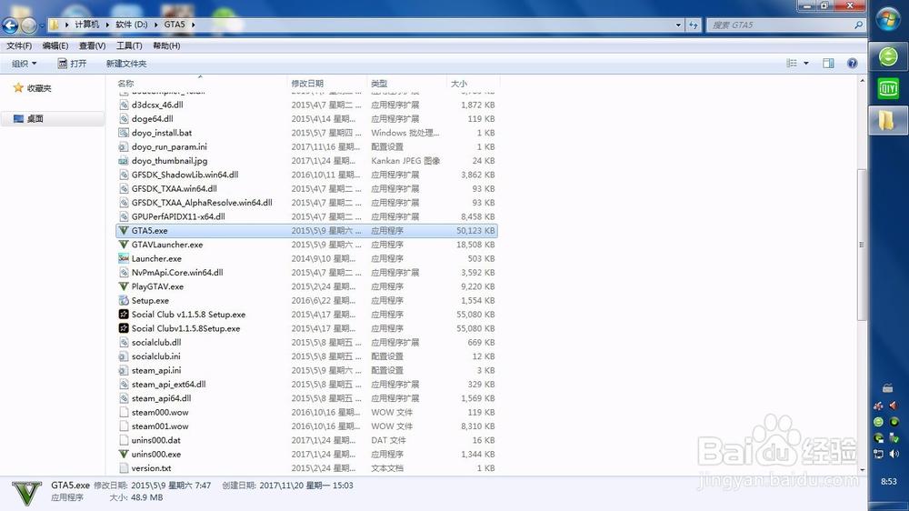
Task: Click the change view icon
Action: coord(792,64)
